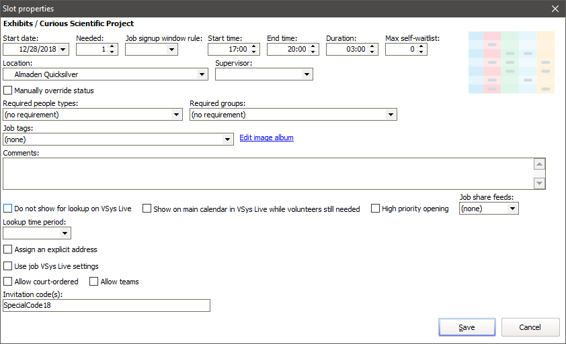Screen dimensions: 566x344
Task: Increase Max self-waitlist with up arrow
Action: 421,46
